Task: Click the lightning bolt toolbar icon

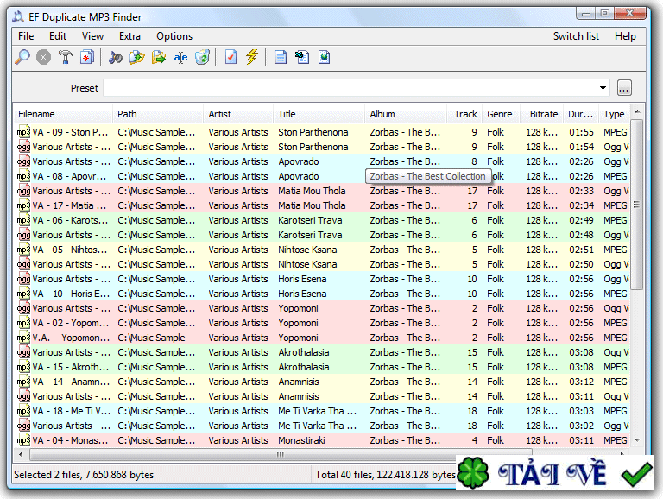Action: [252, 57]
